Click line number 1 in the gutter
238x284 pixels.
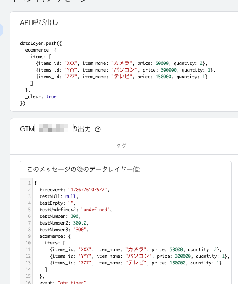[x=30, y=183]
